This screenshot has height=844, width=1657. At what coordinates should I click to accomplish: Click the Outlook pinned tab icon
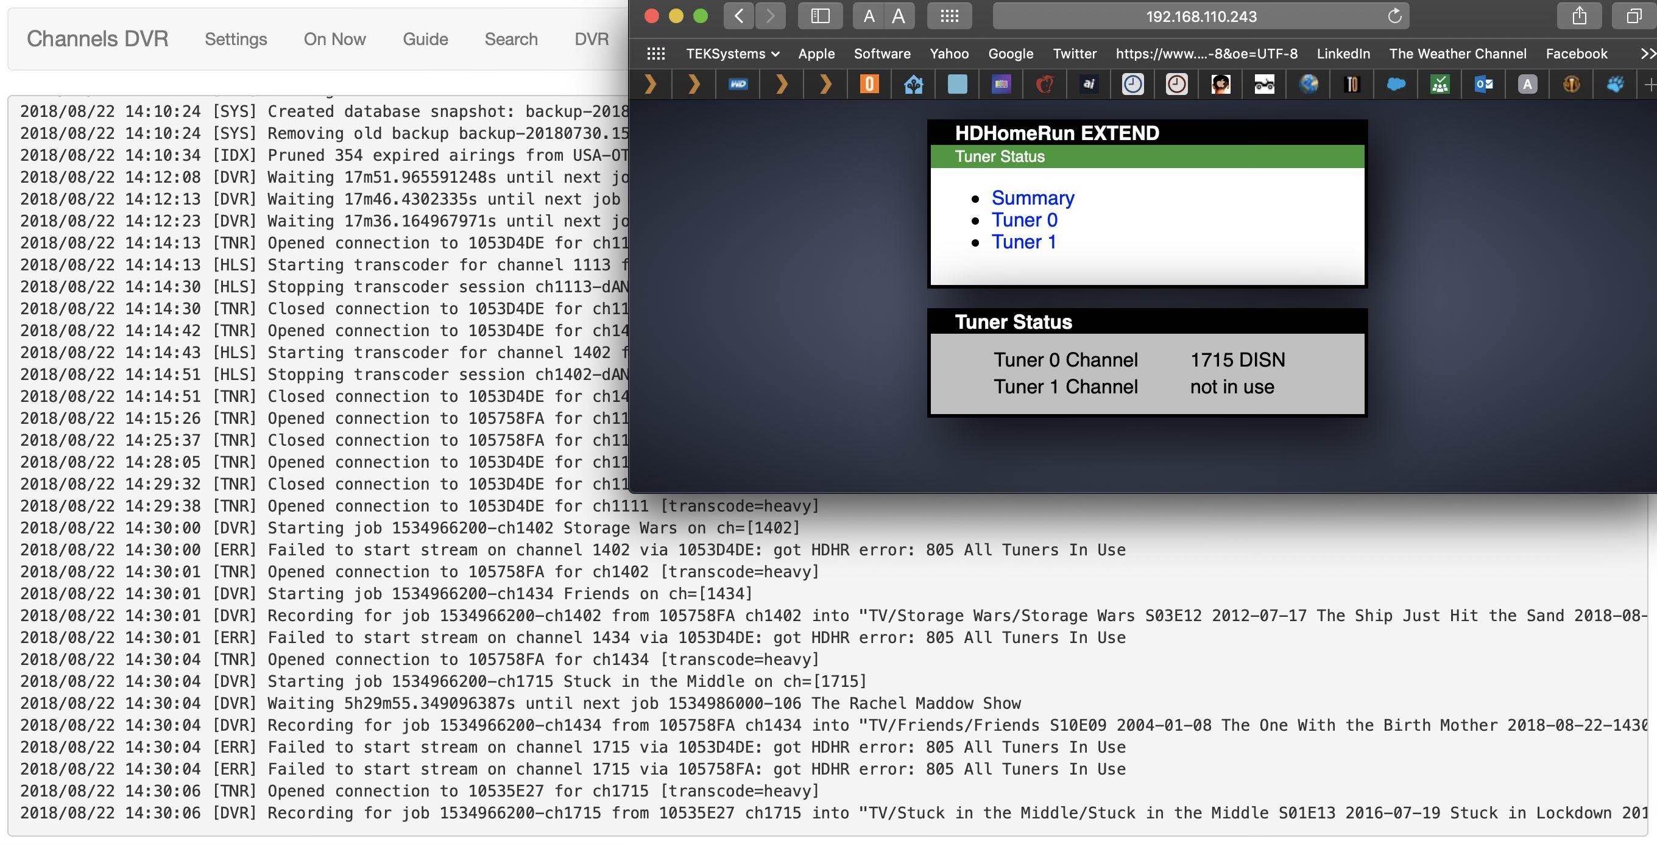[x=1483, y=84]
